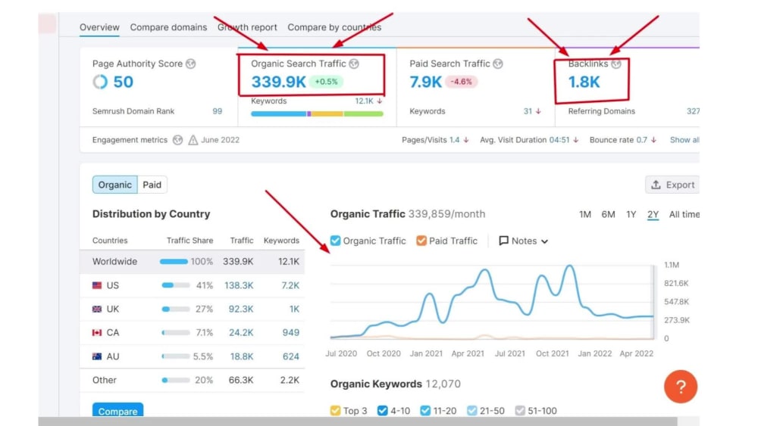Click the Canada flag icon
This screenshot has height=426, width=758.
coord(97,332)
